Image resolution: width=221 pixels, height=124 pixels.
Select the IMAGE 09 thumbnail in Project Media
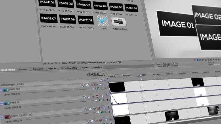[x=85, y=20]
